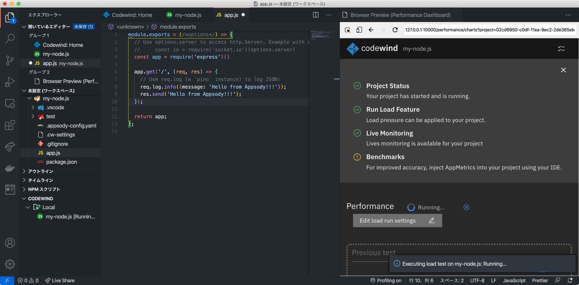This screenshot has height=285, width=579.
Task: Reload the Browser Preview page
Action: pyautogui.click(x=395, y=30)
